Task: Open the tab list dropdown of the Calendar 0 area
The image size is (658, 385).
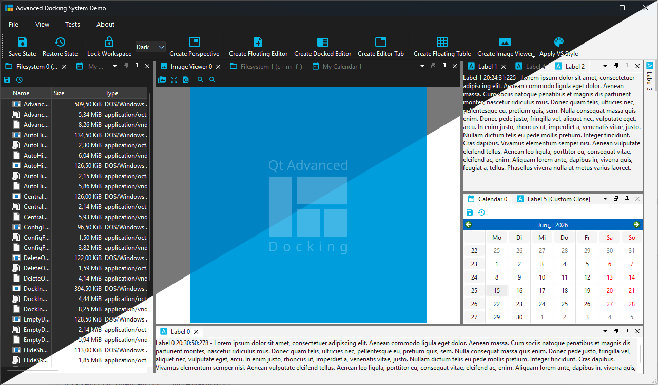Action: point(605,199)
